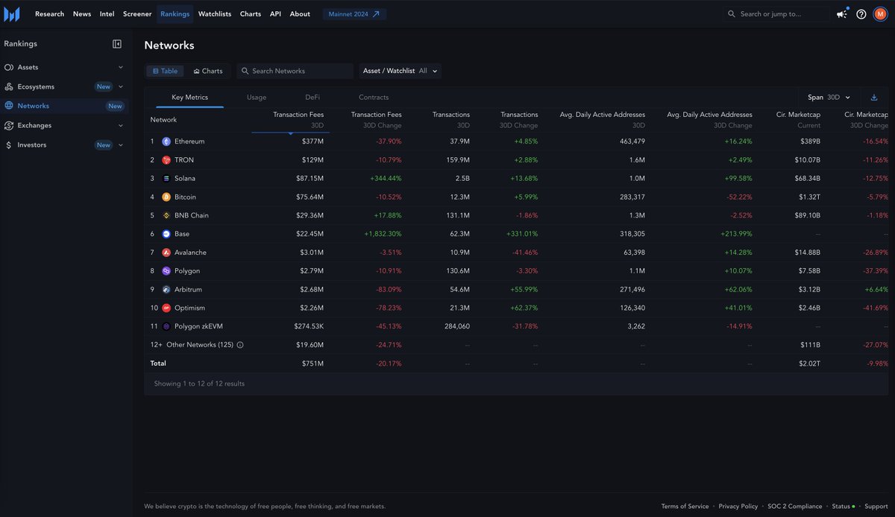Open Screener in the top navigation

[x=137, y=13]
